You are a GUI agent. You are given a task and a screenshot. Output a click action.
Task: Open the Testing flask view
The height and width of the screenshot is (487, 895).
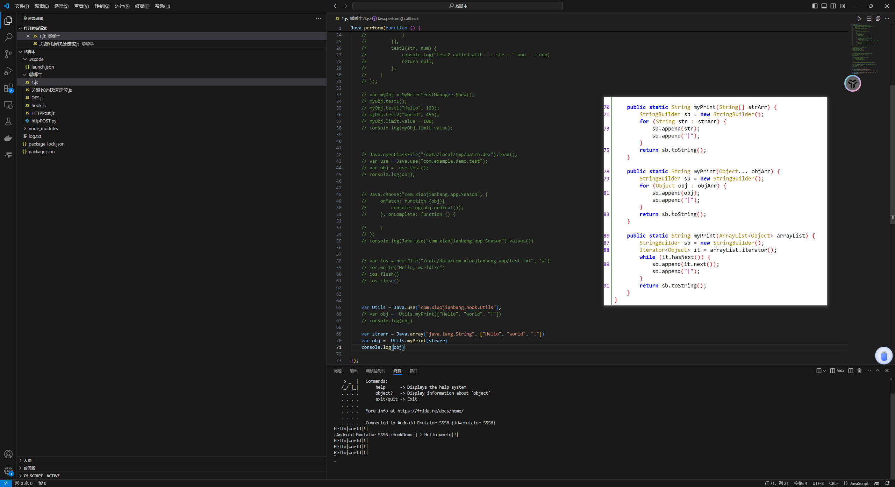pos(8,121)
